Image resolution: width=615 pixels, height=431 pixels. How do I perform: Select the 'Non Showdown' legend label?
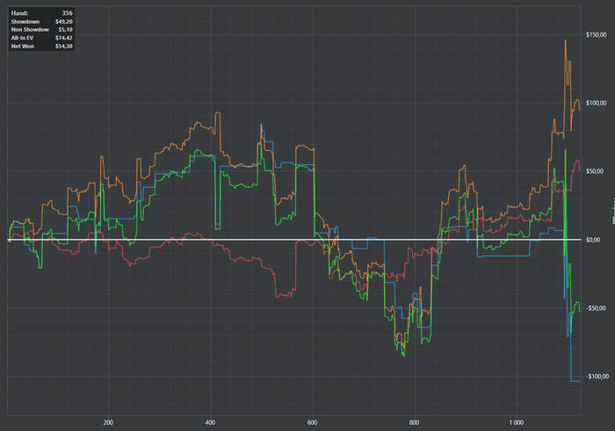click(x=30, y=30)
